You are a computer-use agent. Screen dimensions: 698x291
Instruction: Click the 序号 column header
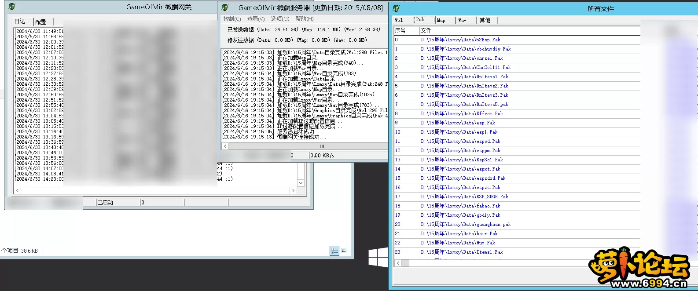click(407, 30)
